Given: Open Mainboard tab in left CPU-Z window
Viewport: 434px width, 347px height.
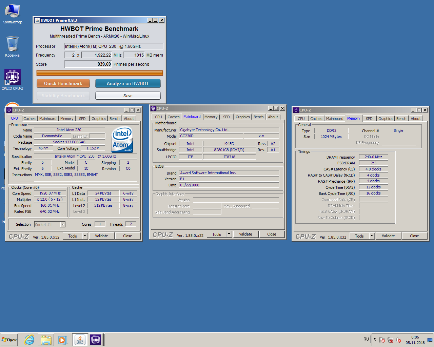Looking at the screenshot, I should pyautogui.click(x=48, y=119).
